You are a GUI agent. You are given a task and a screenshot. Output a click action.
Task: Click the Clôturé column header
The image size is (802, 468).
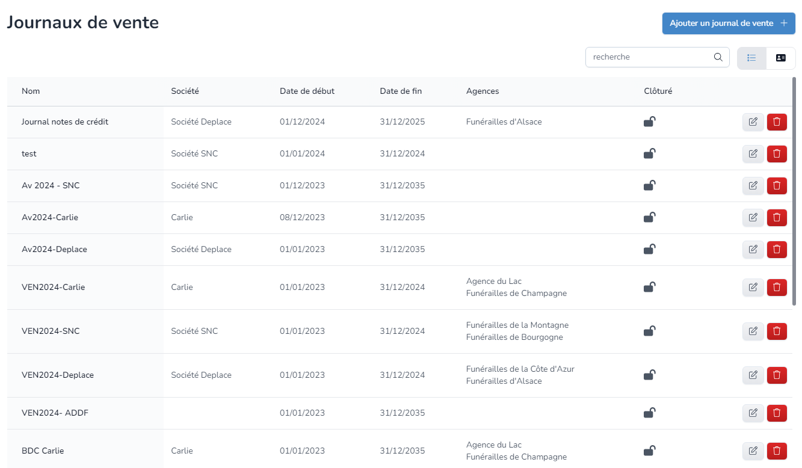click(658, 91)
